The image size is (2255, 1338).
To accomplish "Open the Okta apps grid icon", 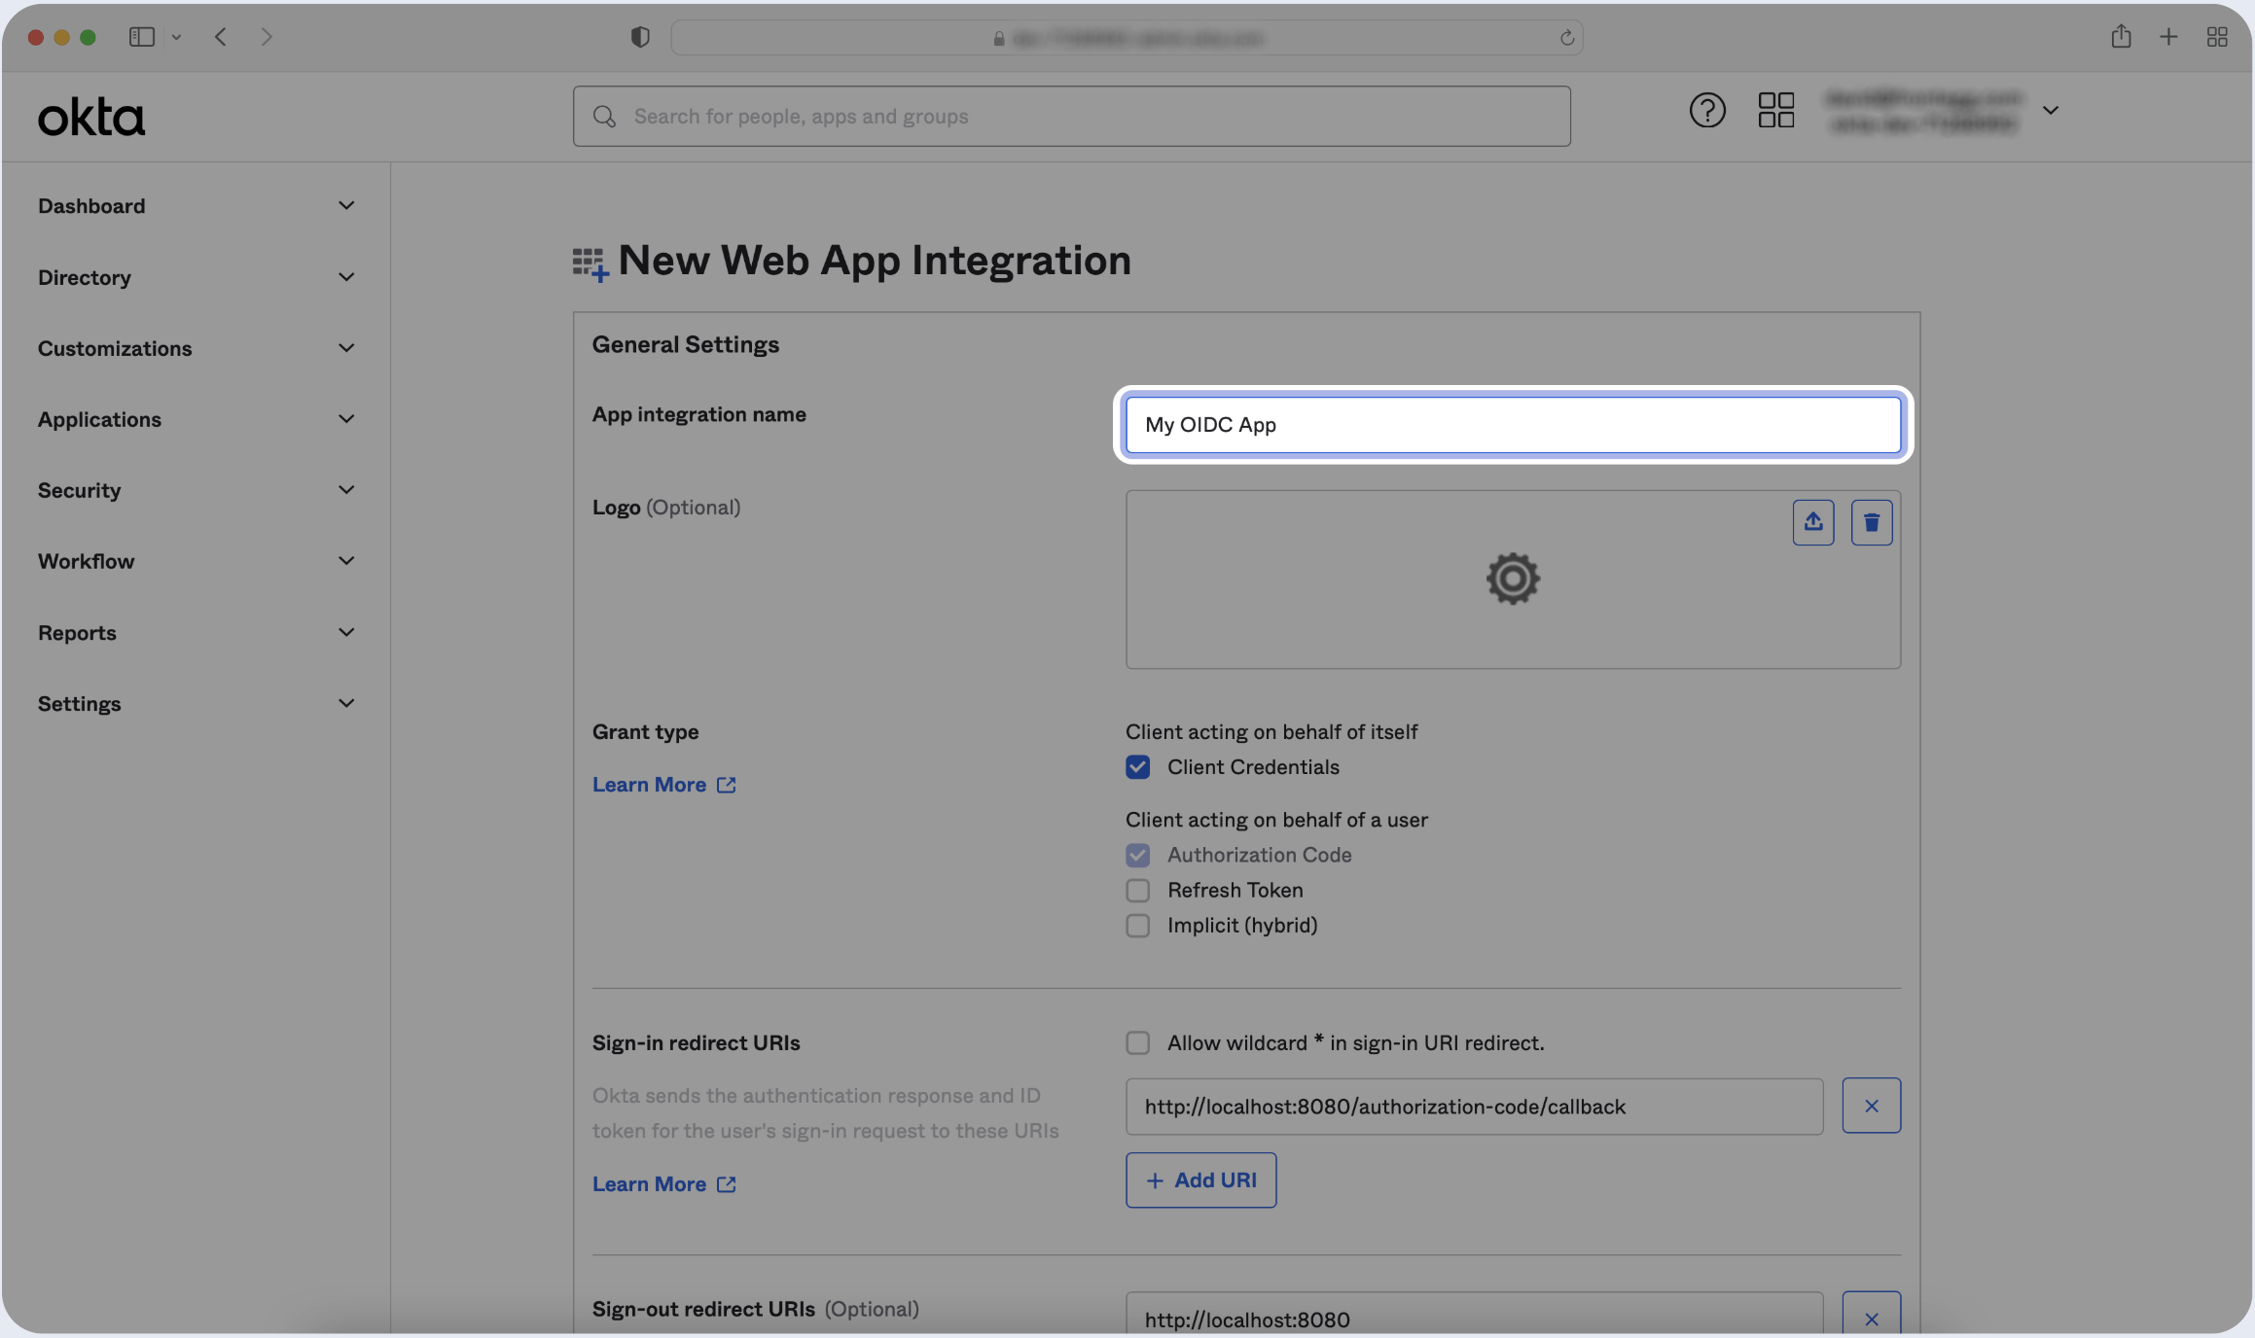I will (1775, 110).
